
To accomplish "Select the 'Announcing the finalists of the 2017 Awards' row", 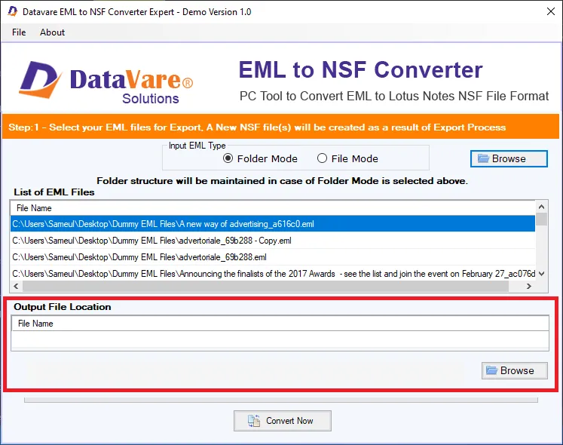I will [x=273, y=274].
